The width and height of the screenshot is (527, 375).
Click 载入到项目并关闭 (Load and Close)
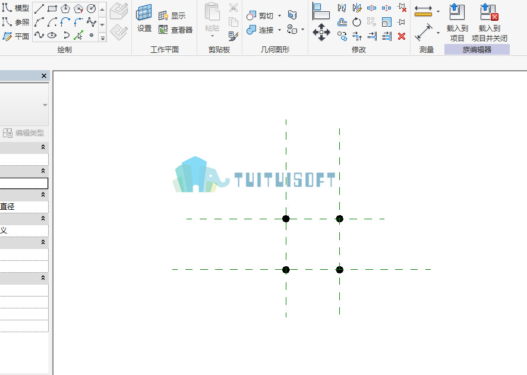click(x=490, y=23)
